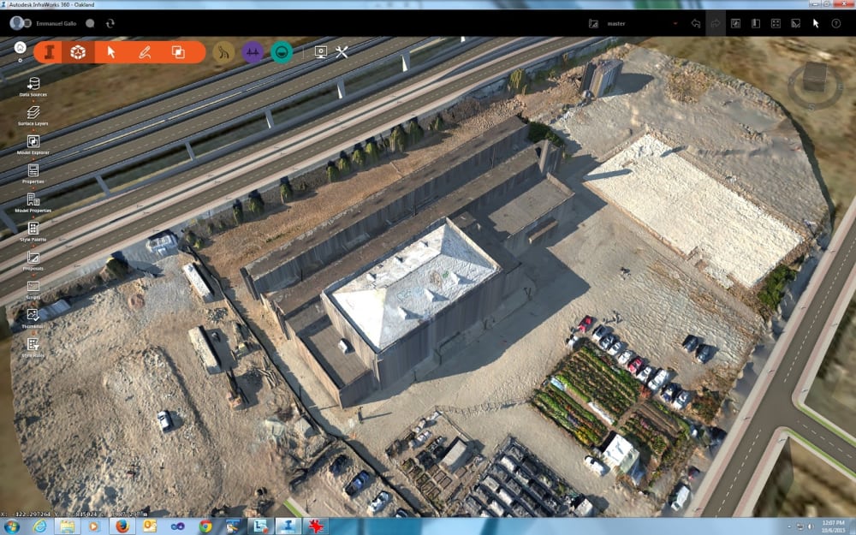Image resolution: width=856 pixels, height=535 pixels.
Task: Open Firefox from the Windows taskbar
Action: coord(122,526)
